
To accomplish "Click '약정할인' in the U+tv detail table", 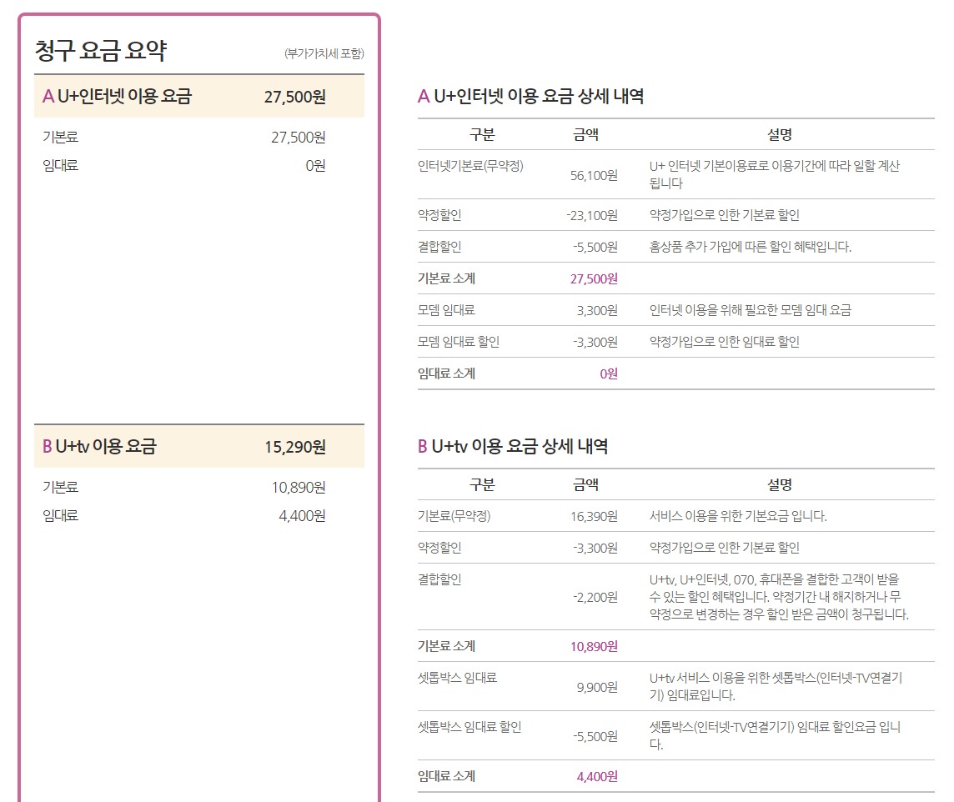I will [x=439, y=547].
